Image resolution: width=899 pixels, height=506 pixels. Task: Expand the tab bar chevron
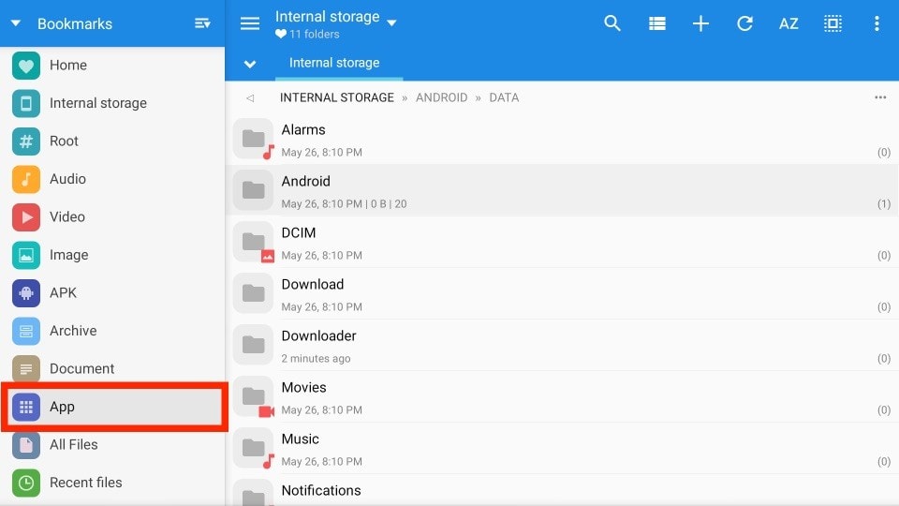pyautogui.click(x=250, y=64)
